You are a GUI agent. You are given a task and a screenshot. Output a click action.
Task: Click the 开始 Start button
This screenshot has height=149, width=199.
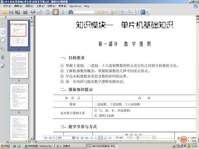pos(5,146)
